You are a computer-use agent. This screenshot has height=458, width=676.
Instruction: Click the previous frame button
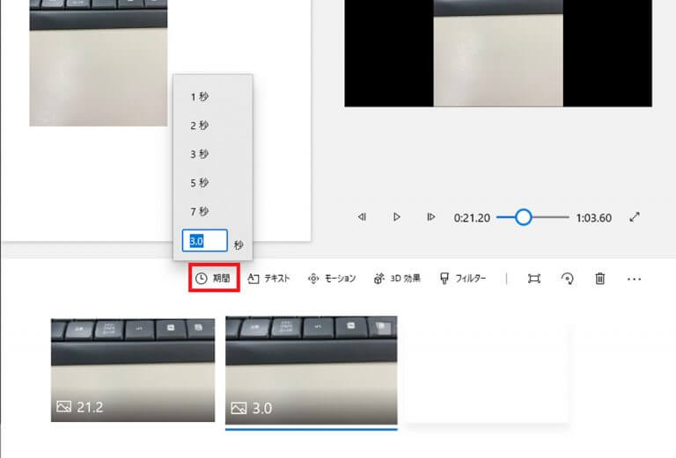click(x=362, y=217)
